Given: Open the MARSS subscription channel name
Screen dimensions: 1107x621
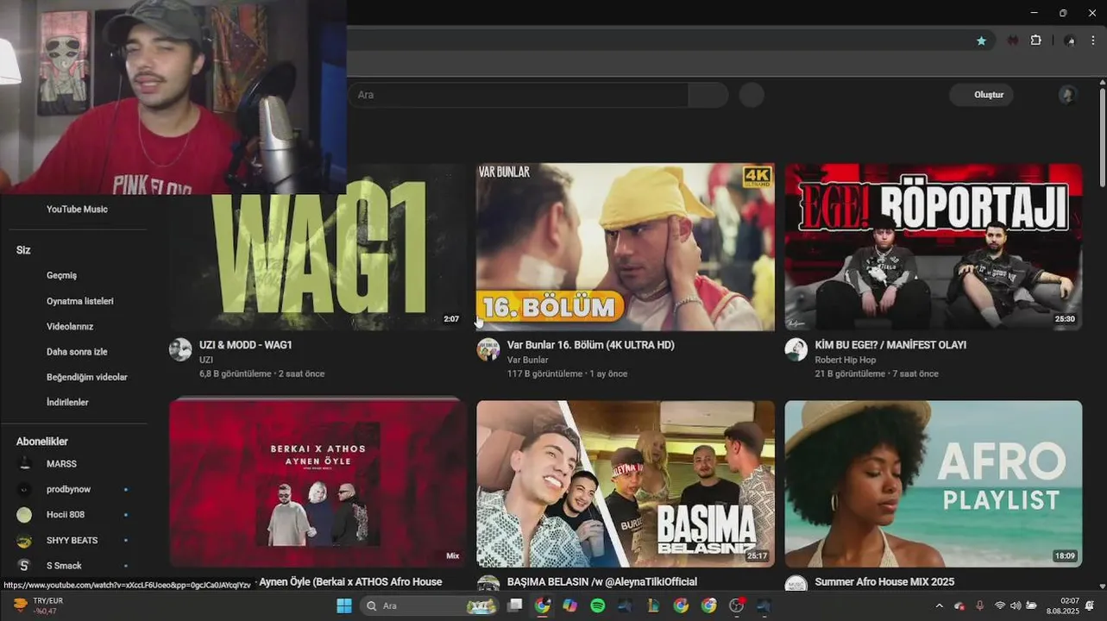Looking at the screenshot, I should (61, 464).
